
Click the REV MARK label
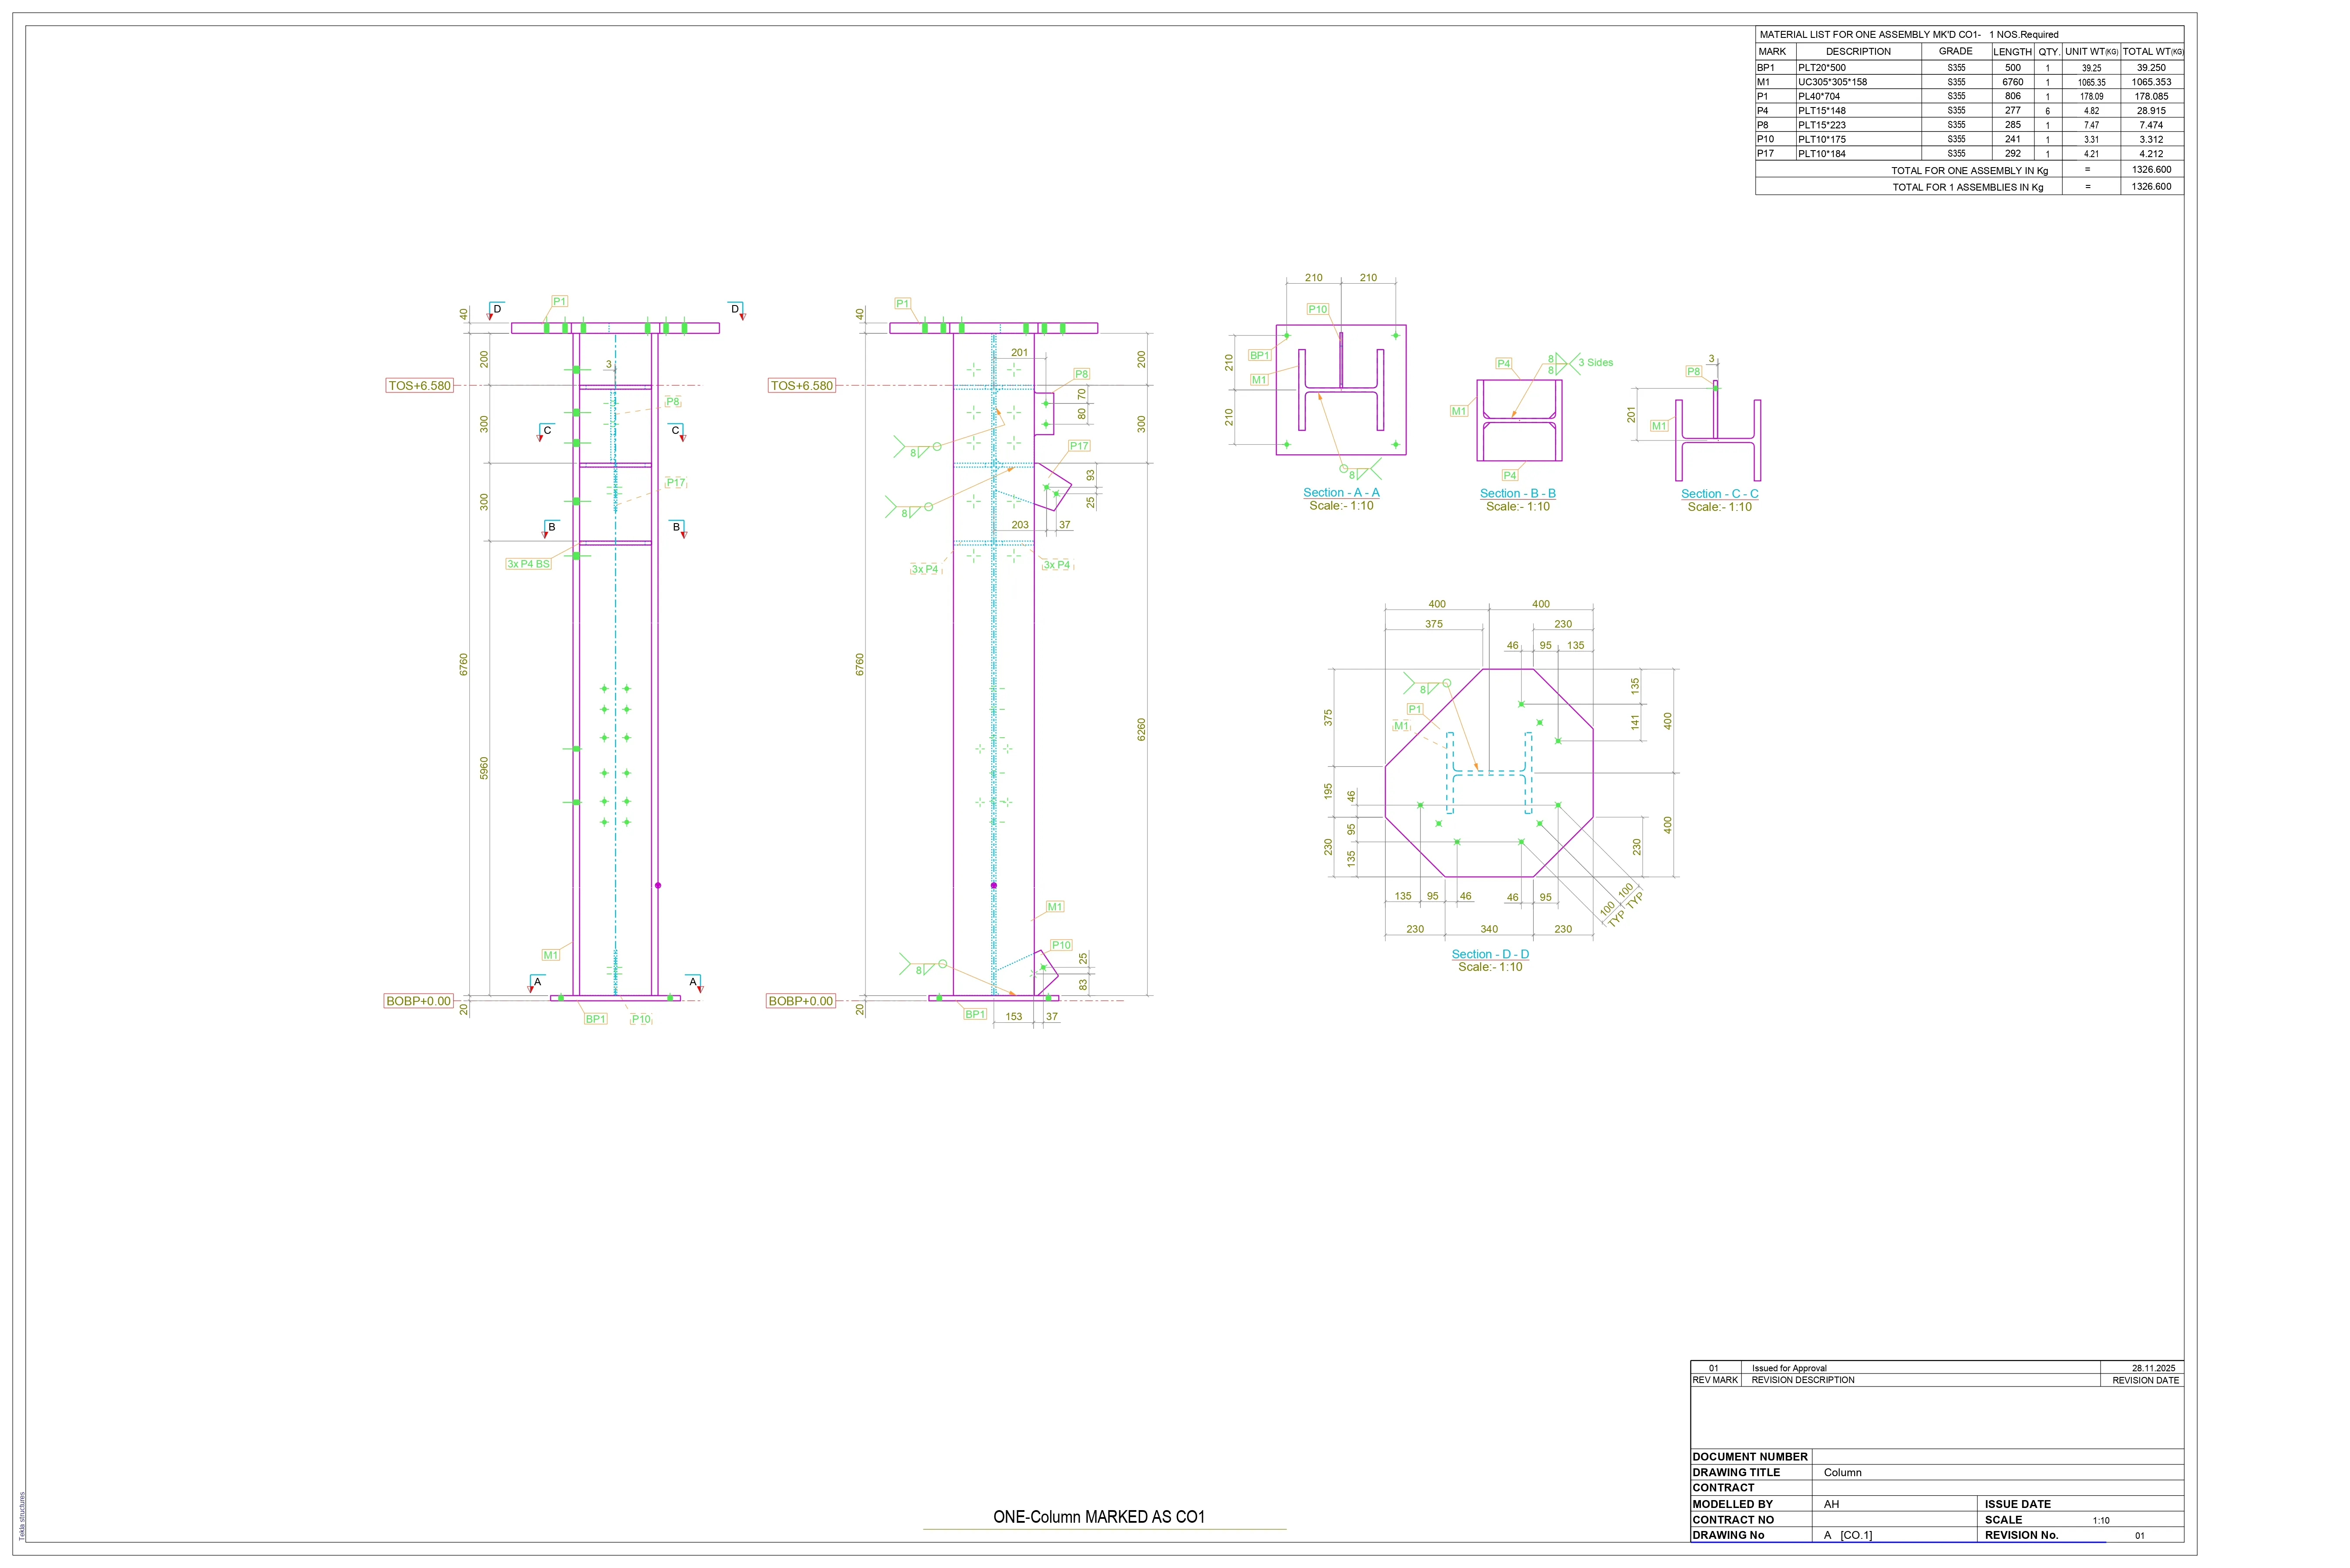[1715, 1380]
